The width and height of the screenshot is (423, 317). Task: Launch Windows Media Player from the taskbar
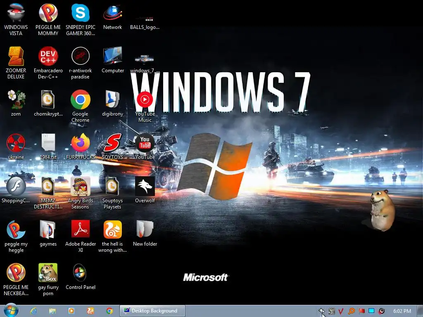click(71, 311)
